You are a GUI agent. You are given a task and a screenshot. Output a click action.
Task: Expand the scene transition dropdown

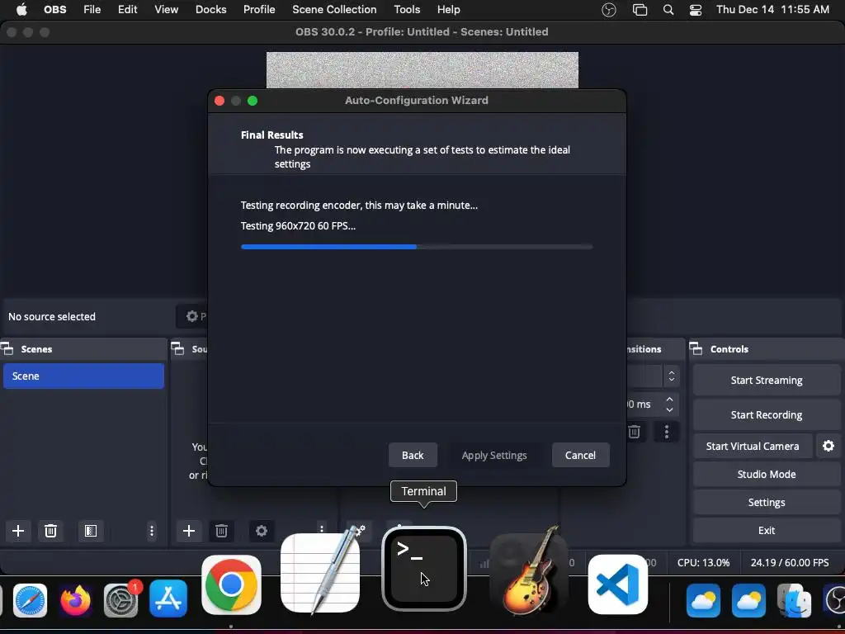pyautogui.click(x=672, y=376)
